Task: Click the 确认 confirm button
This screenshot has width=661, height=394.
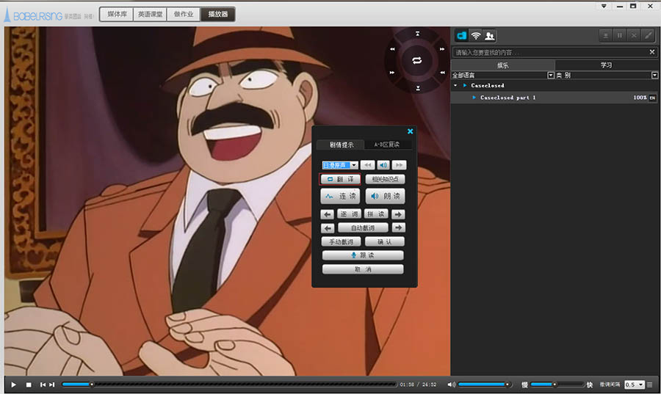Action: tap(384, 241)
